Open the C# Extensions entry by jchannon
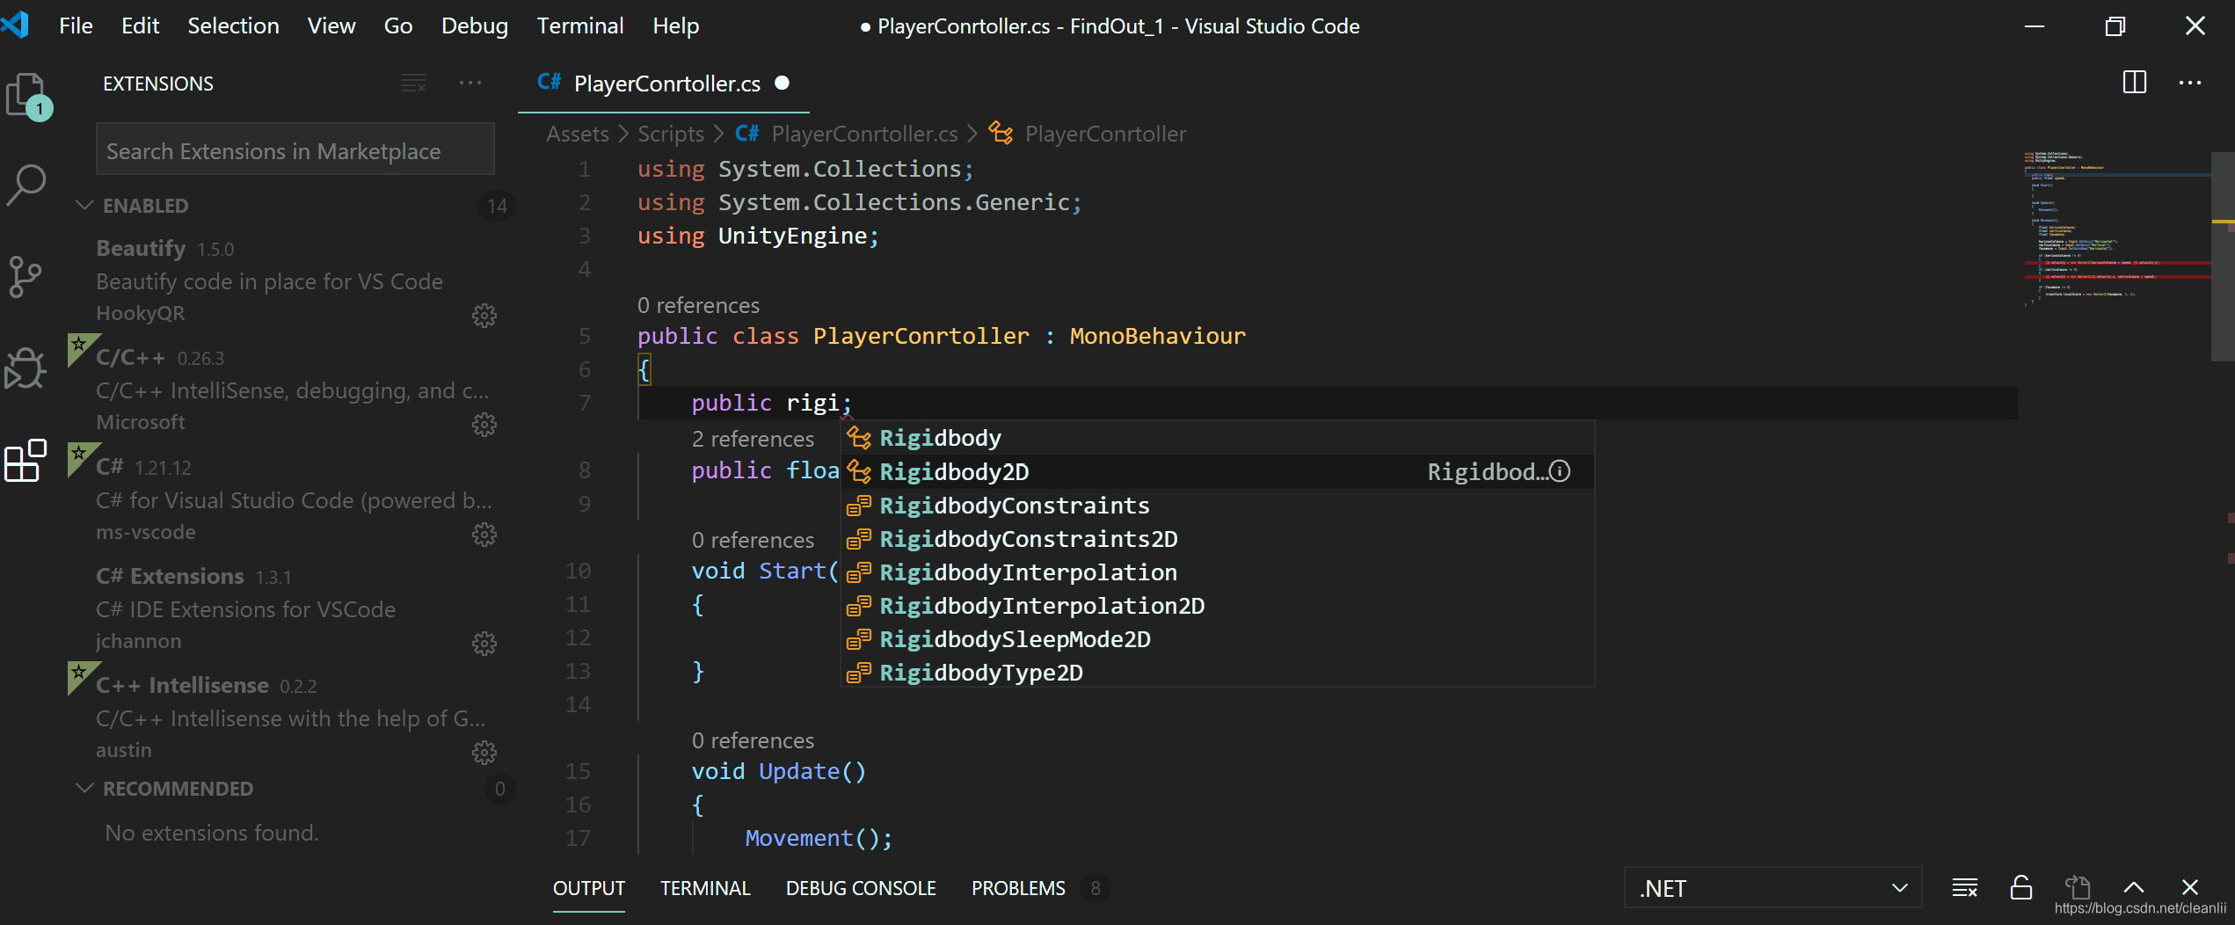This screenshot has height=925, width=2235. pos(292,608)
